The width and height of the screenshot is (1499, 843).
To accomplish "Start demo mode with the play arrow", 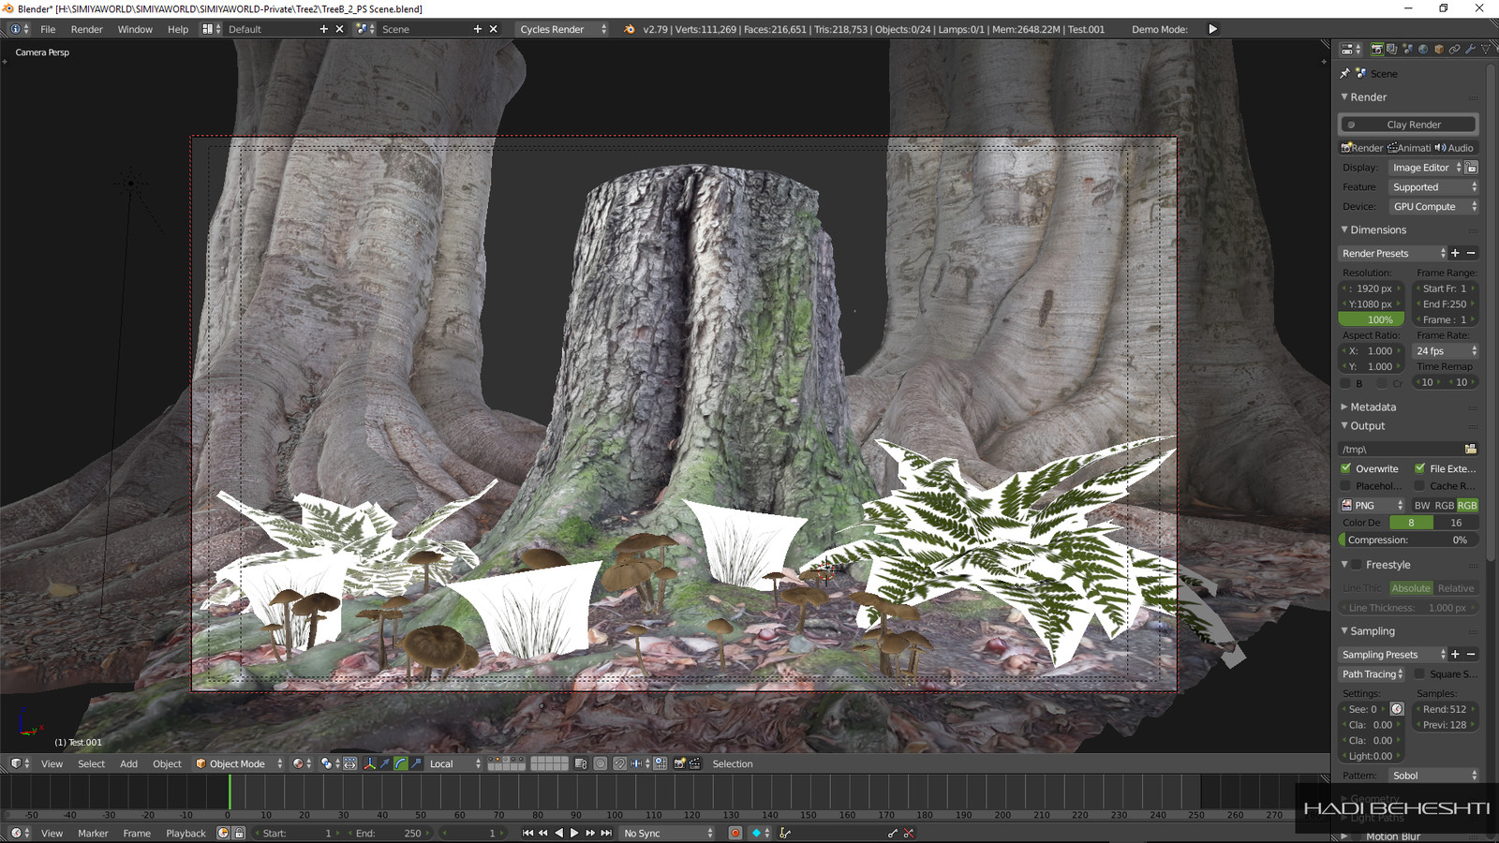I will tap(1212, 29).
